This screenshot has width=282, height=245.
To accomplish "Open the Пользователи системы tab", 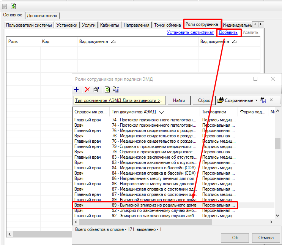I will coord(29,25).
